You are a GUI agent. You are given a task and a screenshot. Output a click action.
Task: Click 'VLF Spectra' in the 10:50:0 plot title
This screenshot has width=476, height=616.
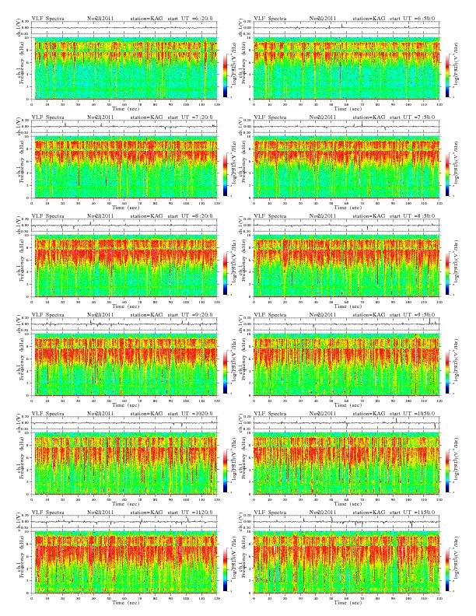[x=270, y=414]
